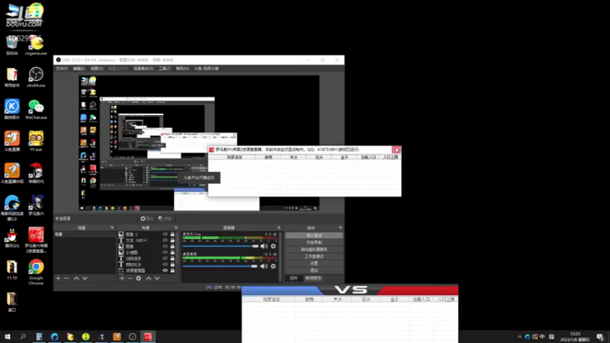Screen dimensions: 610x343
Task: Mute the desktop audio speaker icon
Action: coord(264,266)
